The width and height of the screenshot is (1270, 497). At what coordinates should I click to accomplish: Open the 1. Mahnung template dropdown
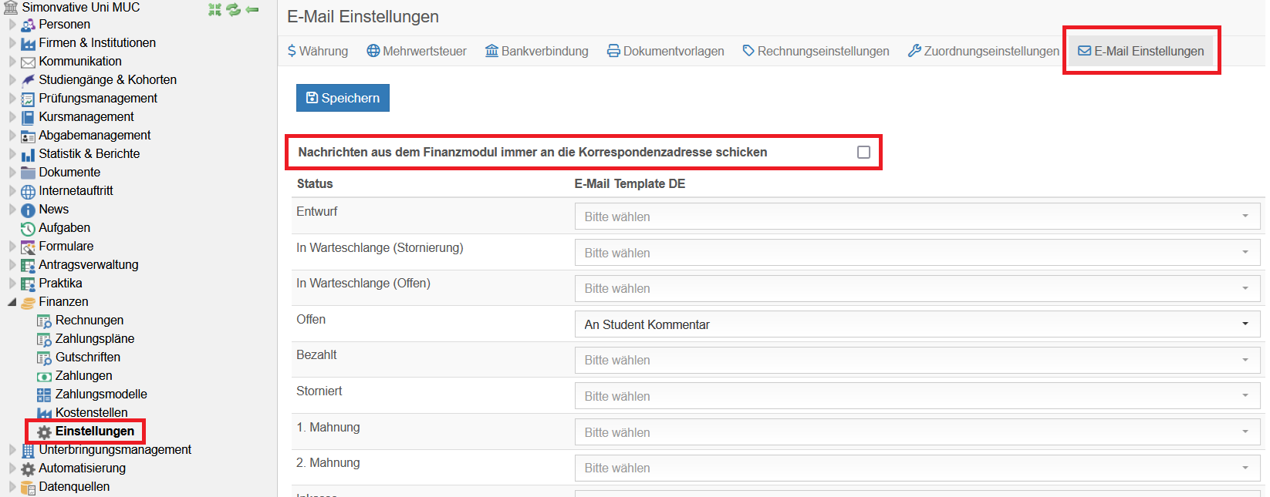pyautogui.click(x=917, y=432)
